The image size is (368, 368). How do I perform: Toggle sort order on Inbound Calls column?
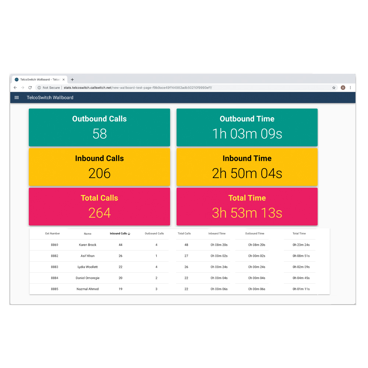click(119, 233)
